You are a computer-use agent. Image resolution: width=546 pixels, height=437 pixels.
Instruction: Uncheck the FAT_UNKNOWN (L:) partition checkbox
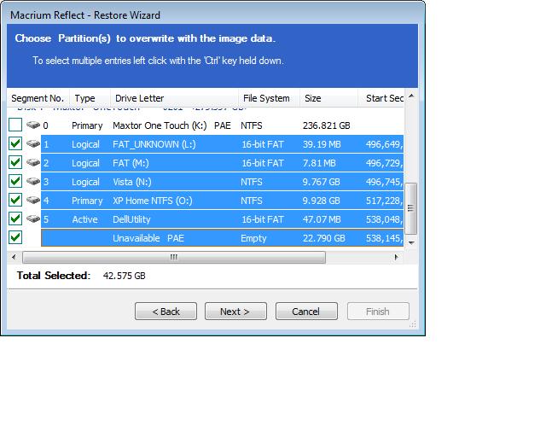pos(15,143)
